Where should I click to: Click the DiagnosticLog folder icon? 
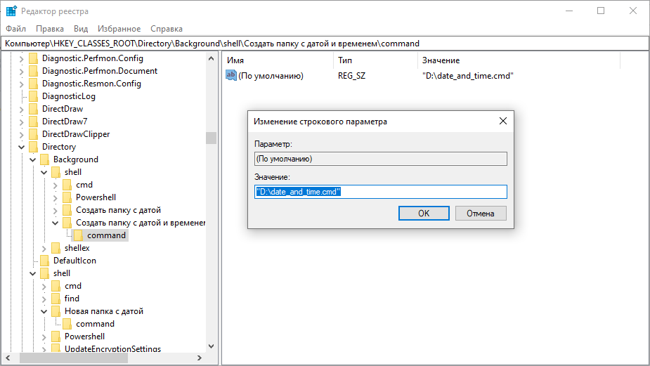point(33,96)
